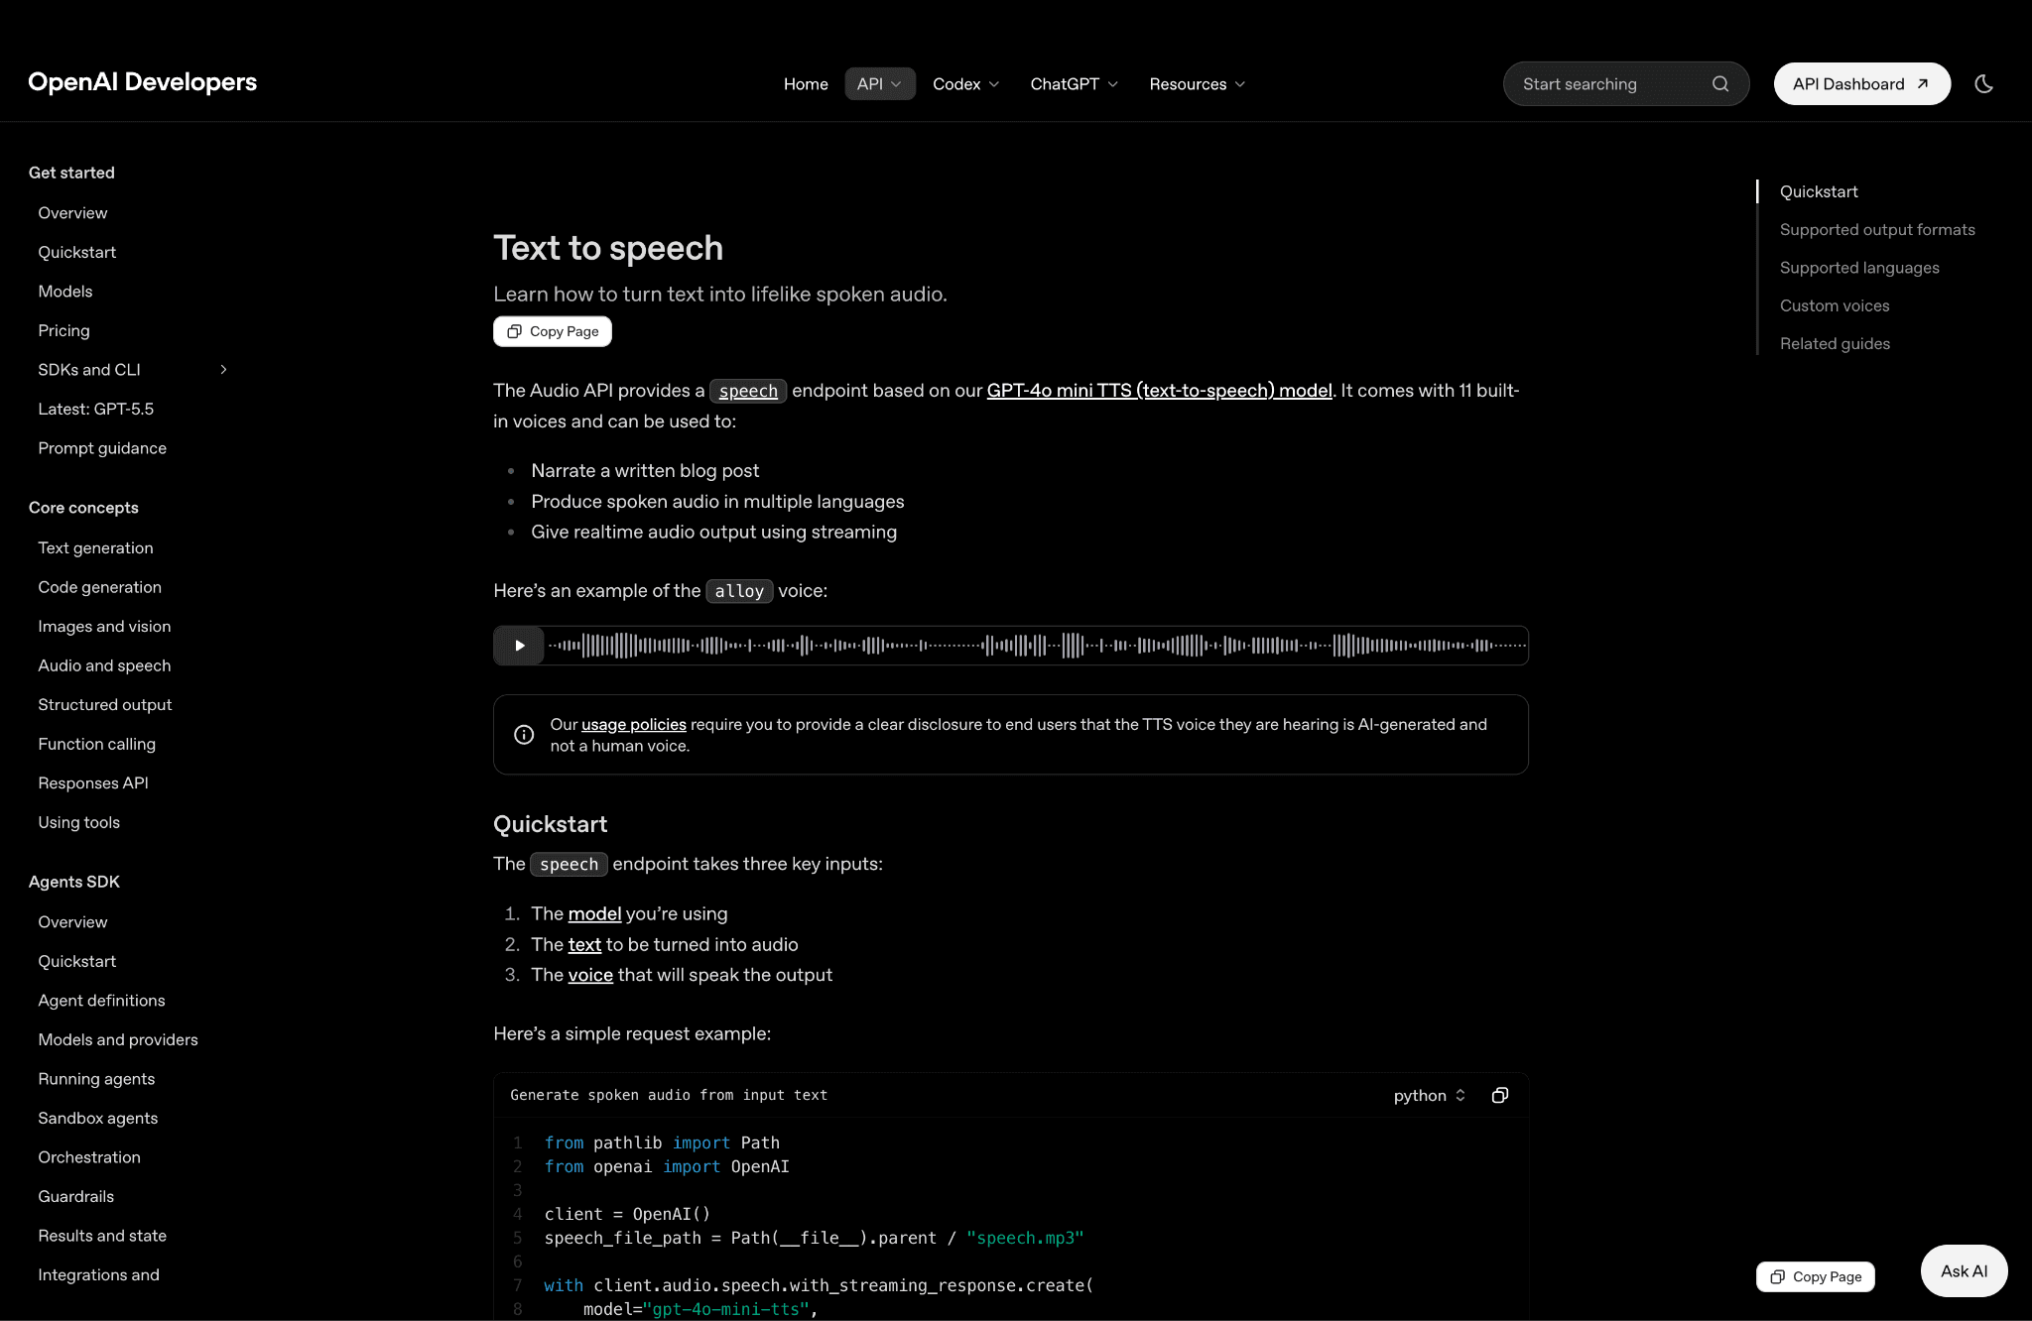Open Models and providers page

click(x=118, y=1040)
